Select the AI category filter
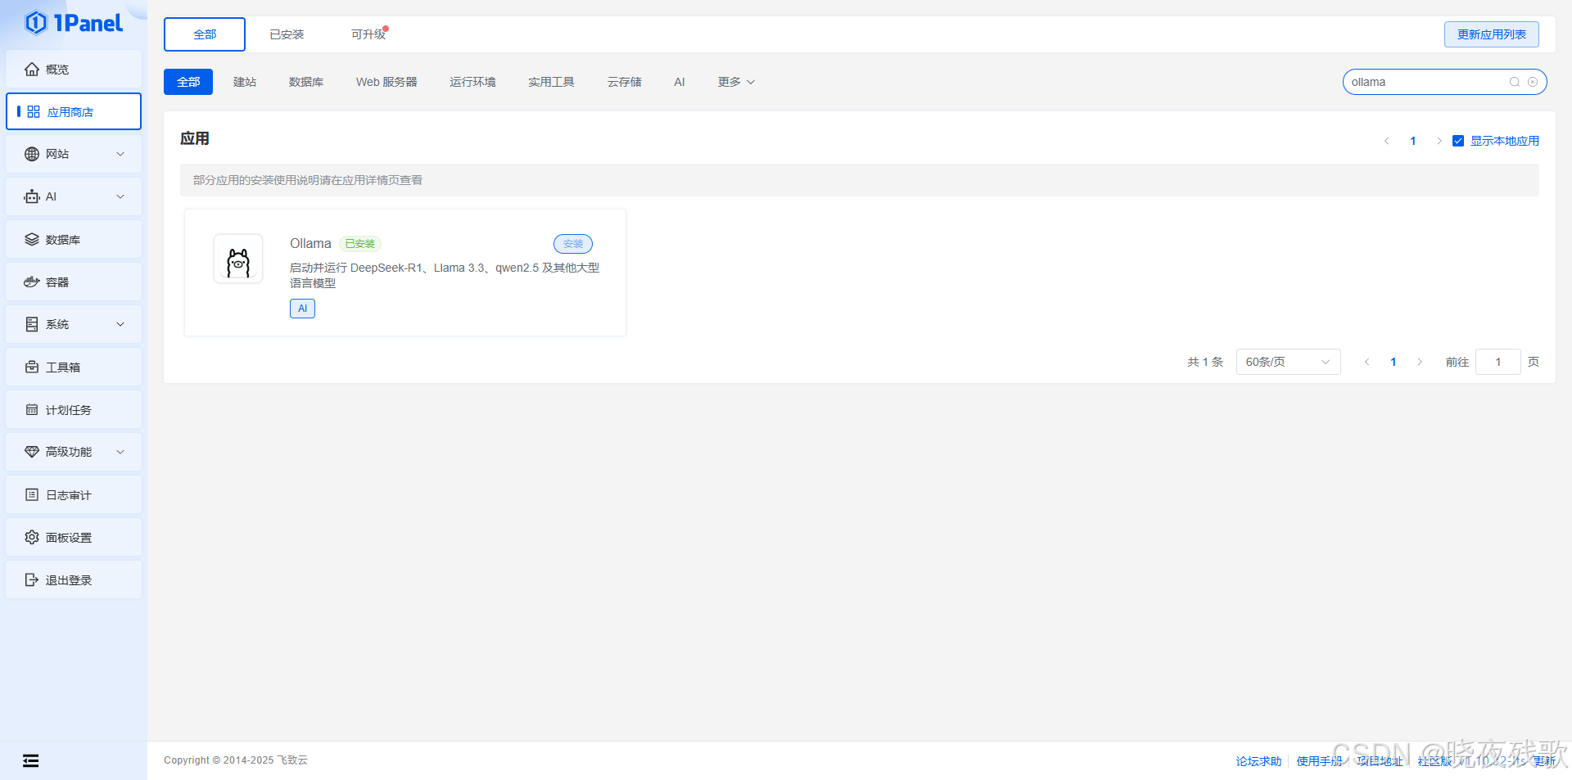The width and height of the screenshot is (1572, 780). pyautogui.click(x=680, y=82)
